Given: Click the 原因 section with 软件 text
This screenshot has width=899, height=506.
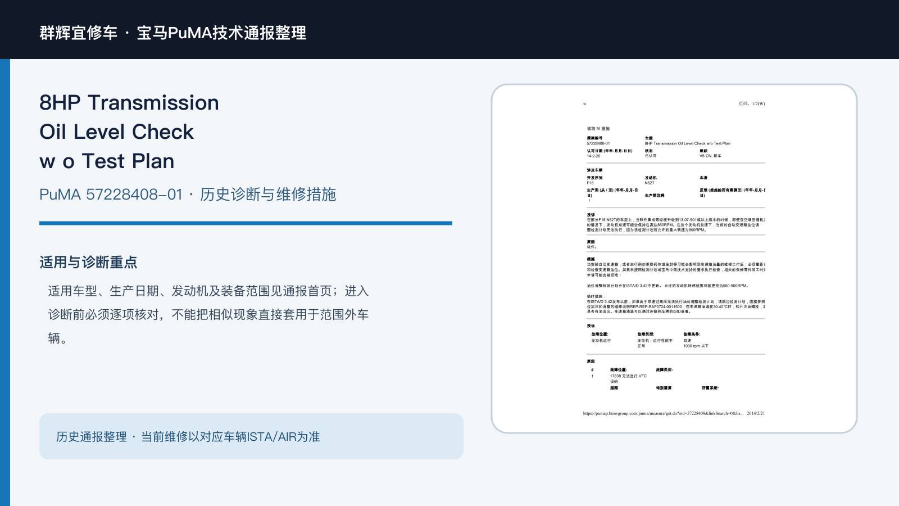Looking at the screenshot, I should tap(592, 244).
